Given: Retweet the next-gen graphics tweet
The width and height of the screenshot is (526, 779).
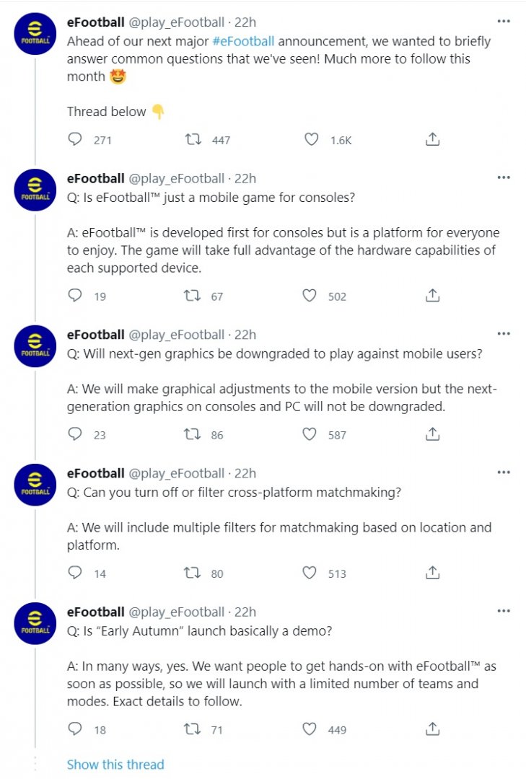Looking at the screenshot, I should [x=193, y=434].
